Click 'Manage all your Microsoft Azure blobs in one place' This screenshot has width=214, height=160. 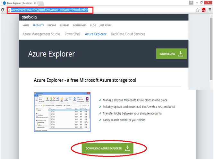point(135,100)
